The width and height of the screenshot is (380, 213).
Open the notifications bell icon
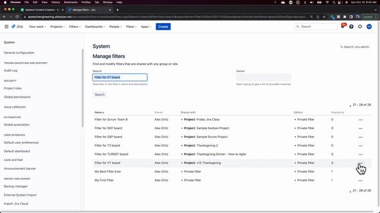(x=343, y=26)
